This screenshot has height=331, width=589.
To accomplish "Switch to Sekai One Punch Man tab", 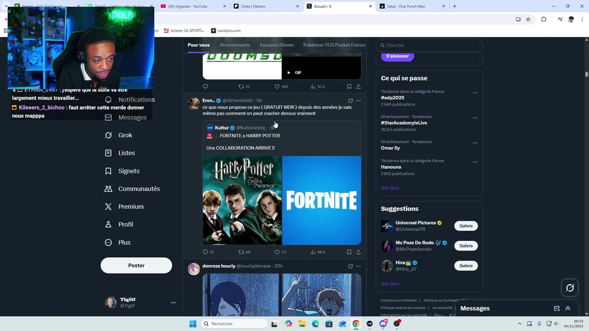I will (x=413, y=6).
